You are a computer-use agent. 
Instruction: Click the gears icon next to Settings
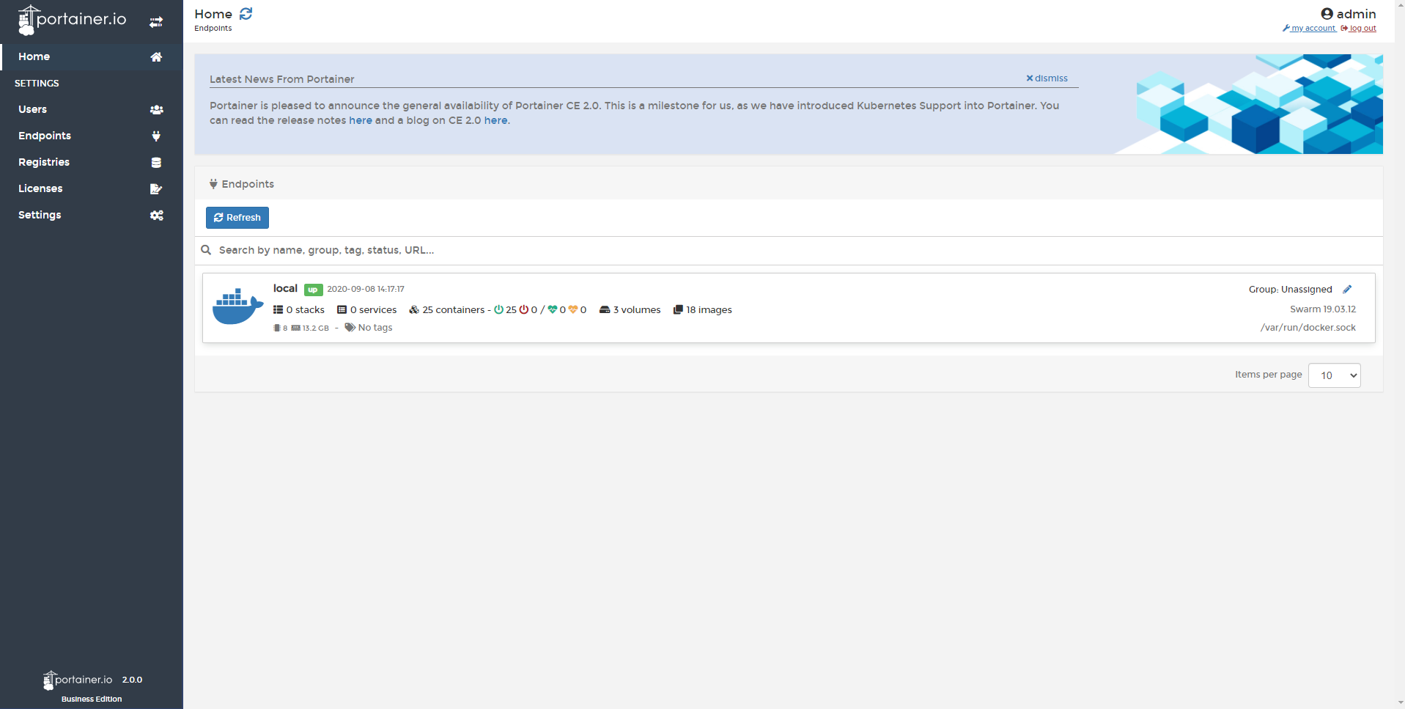click(156, 216)
